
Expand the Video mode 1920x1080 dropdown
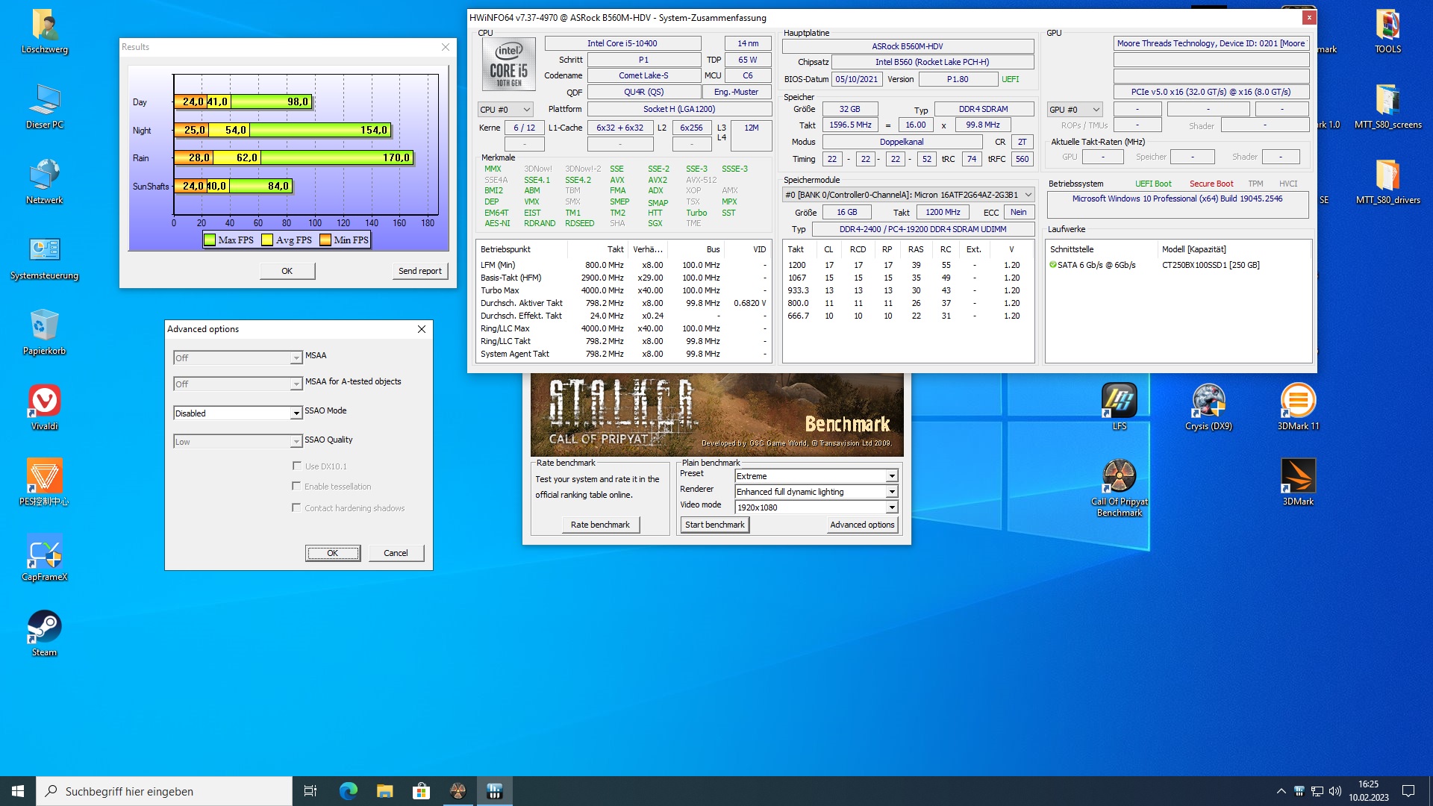[892, 507]
